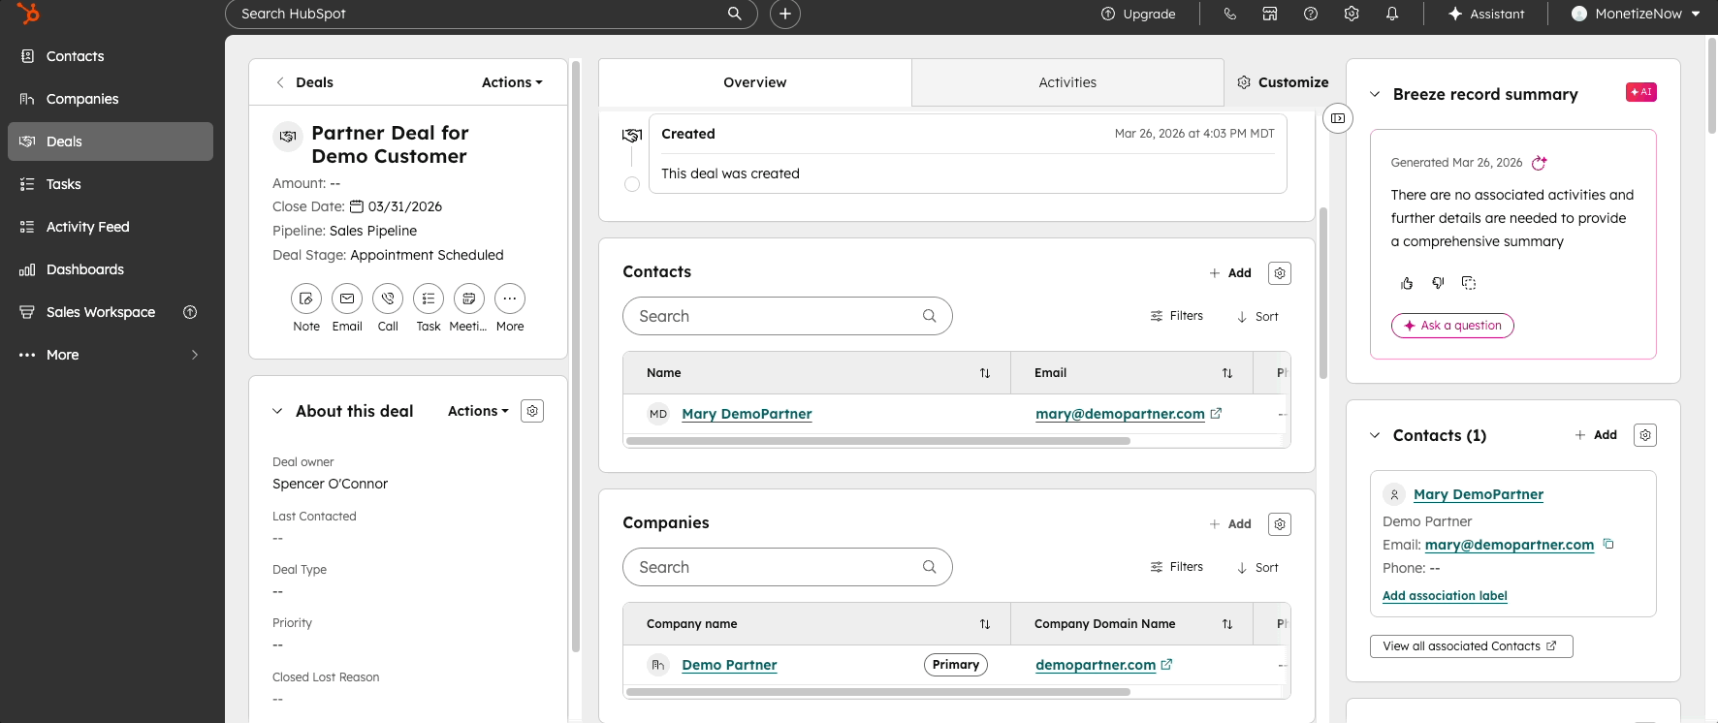
Task: Create a Note on the deal
Action: coord(306,299)
